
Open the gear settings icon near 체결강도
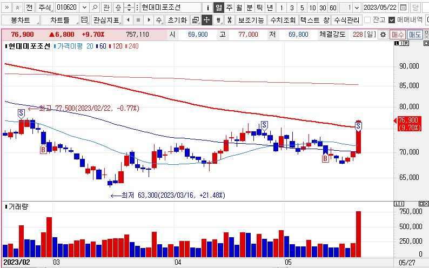[x=383, y=35]
